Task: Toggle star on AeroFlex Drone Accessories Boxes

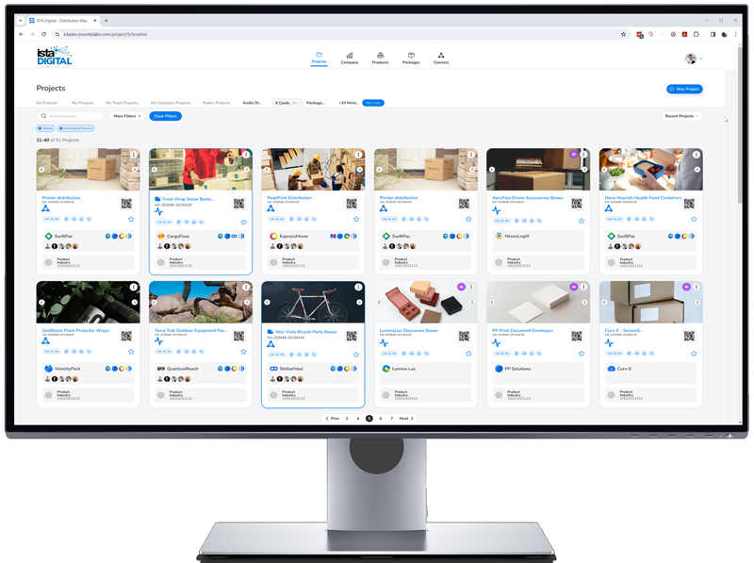Action: point(582,221)
